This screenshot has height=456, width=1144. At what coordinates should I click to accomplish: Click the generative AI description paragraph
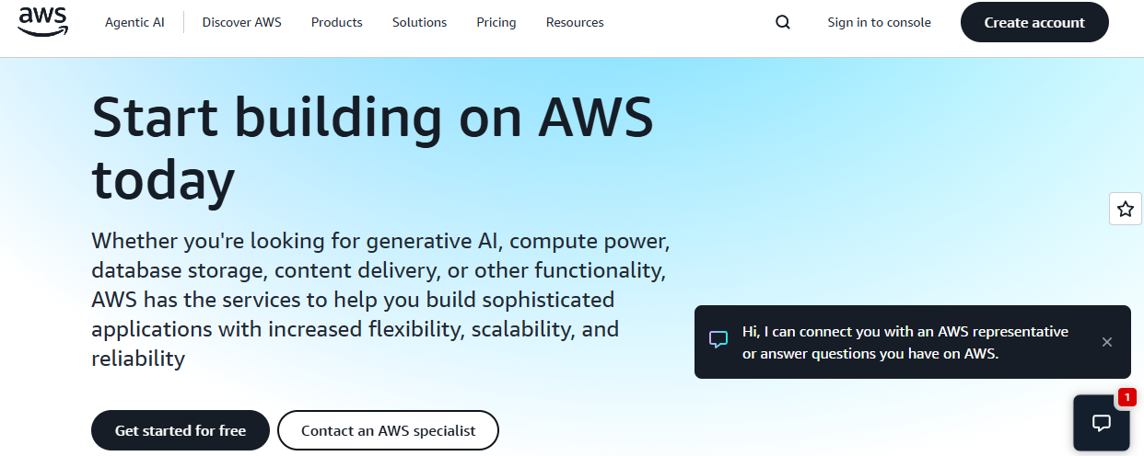(379, 300)
